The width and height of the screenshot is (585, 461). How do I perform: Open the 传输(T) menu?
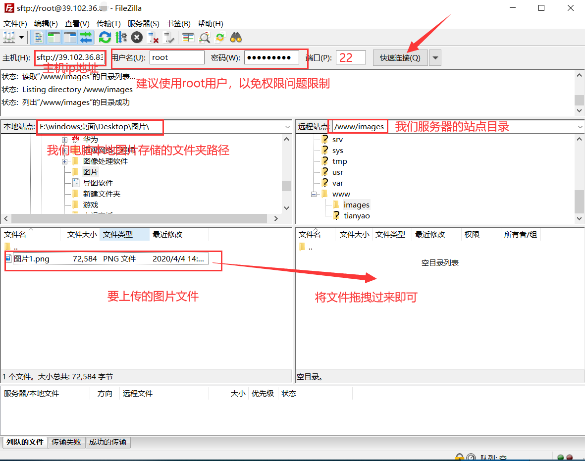coord(108,23)
